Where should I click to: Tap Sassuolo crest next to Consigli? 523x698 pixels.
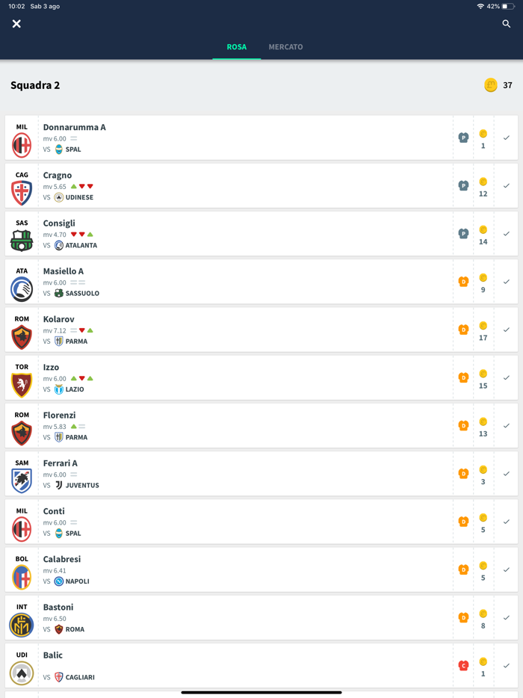22,241
